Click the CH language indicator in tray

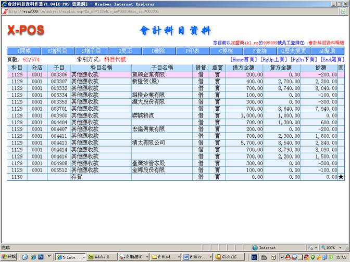tap(255, 257)
